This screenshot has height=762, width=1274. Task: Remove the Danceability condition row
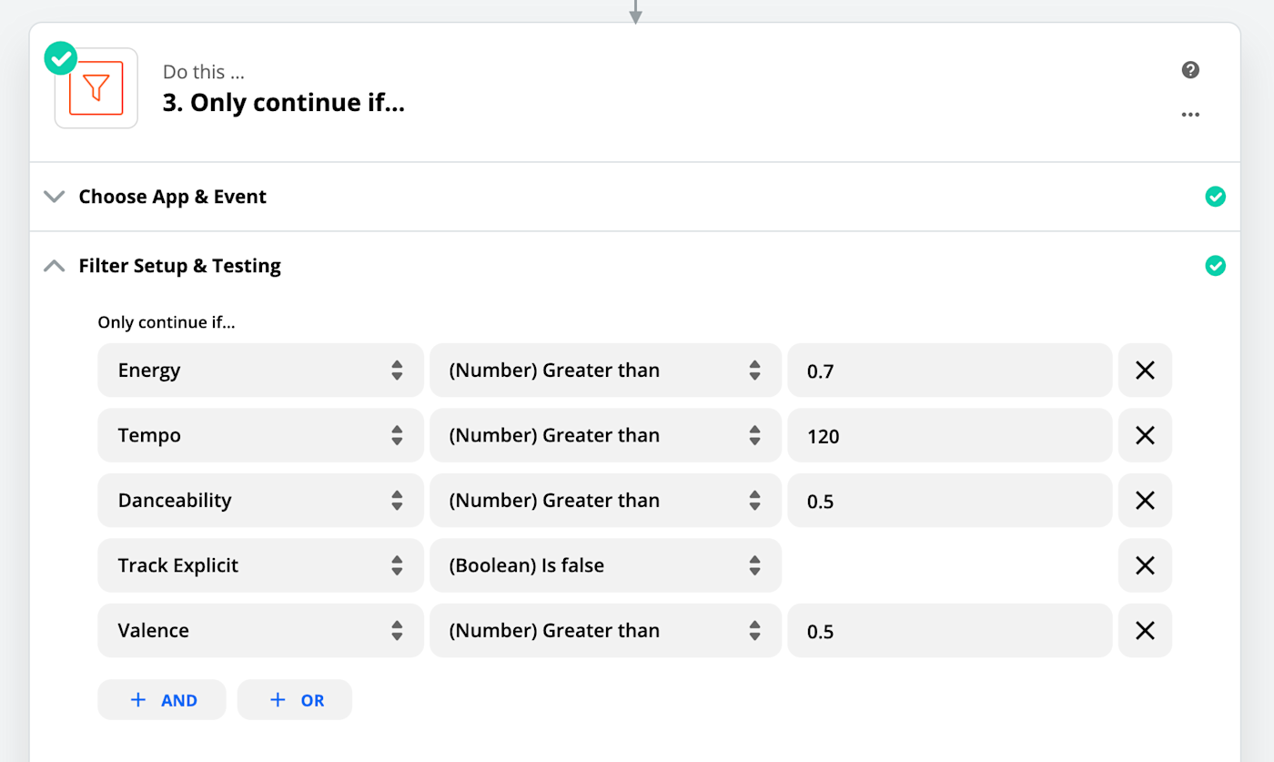click(x=1145, y=501)
